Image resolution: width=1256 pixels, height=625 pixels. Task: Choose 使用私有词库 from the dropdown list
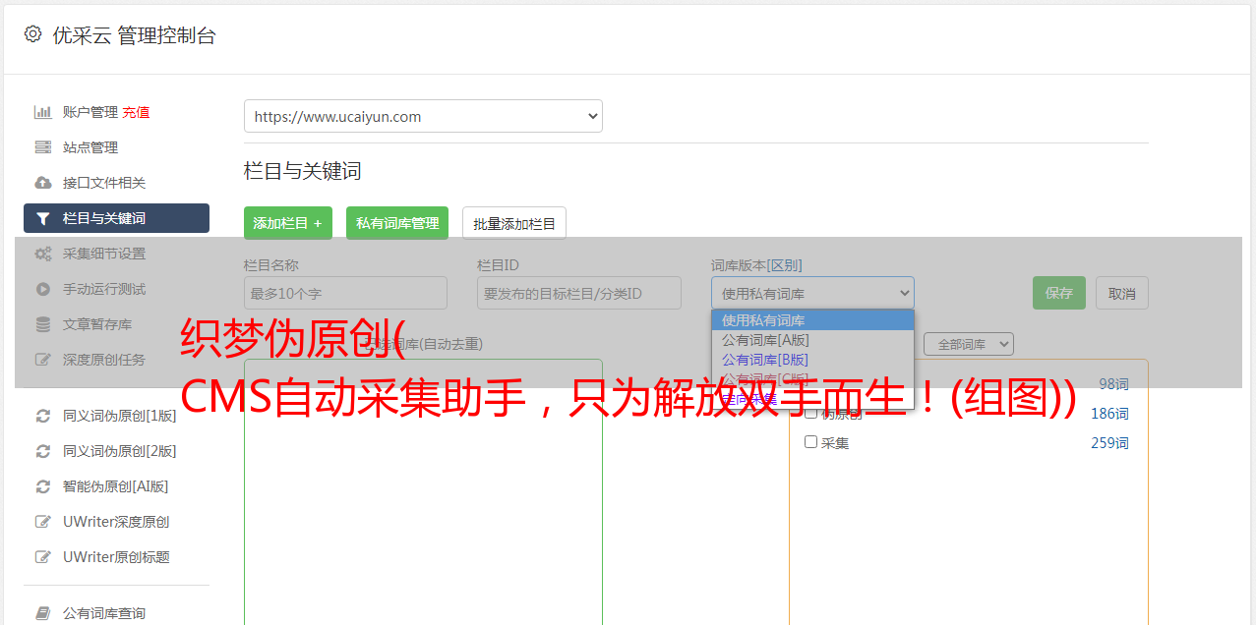coord(812,320)
